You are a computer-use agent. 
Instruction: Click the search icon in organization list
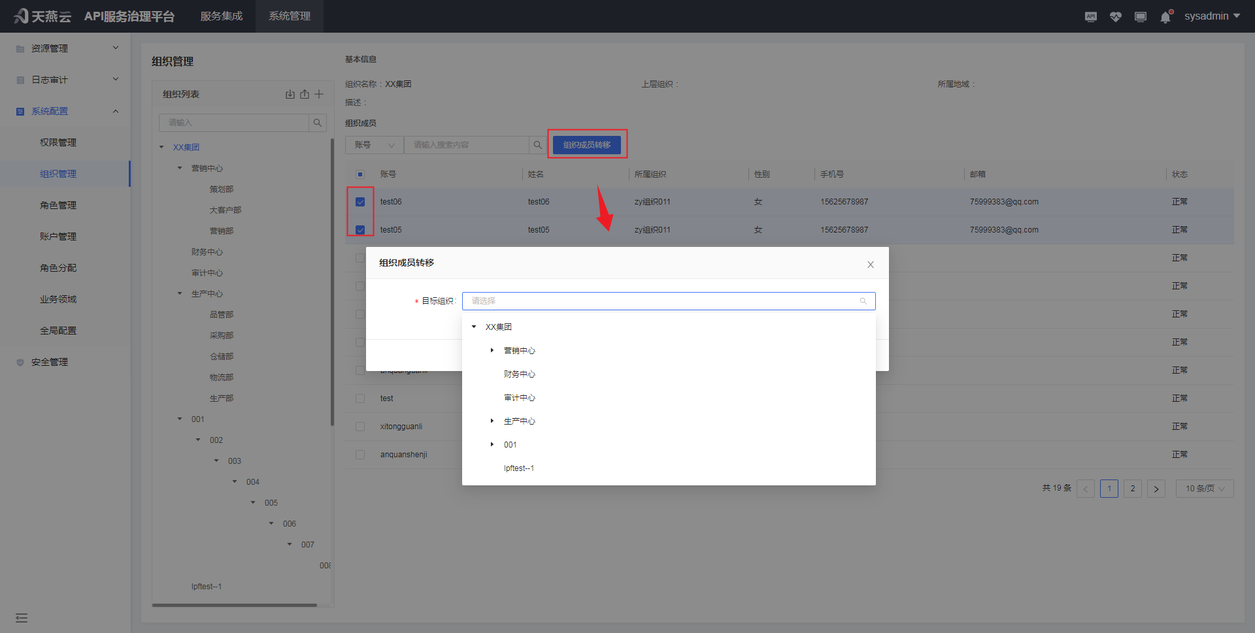point(317,123)
